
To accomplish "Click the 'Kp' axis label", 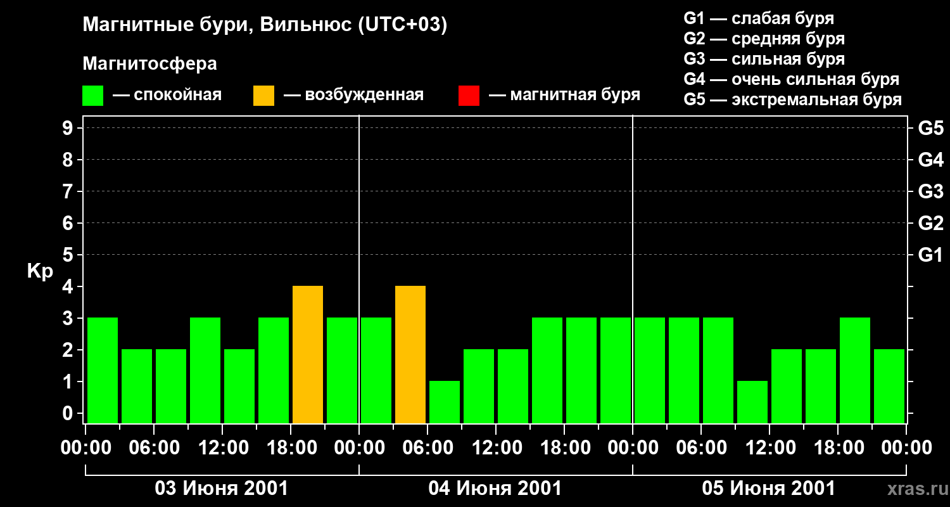I will (40, 273).
